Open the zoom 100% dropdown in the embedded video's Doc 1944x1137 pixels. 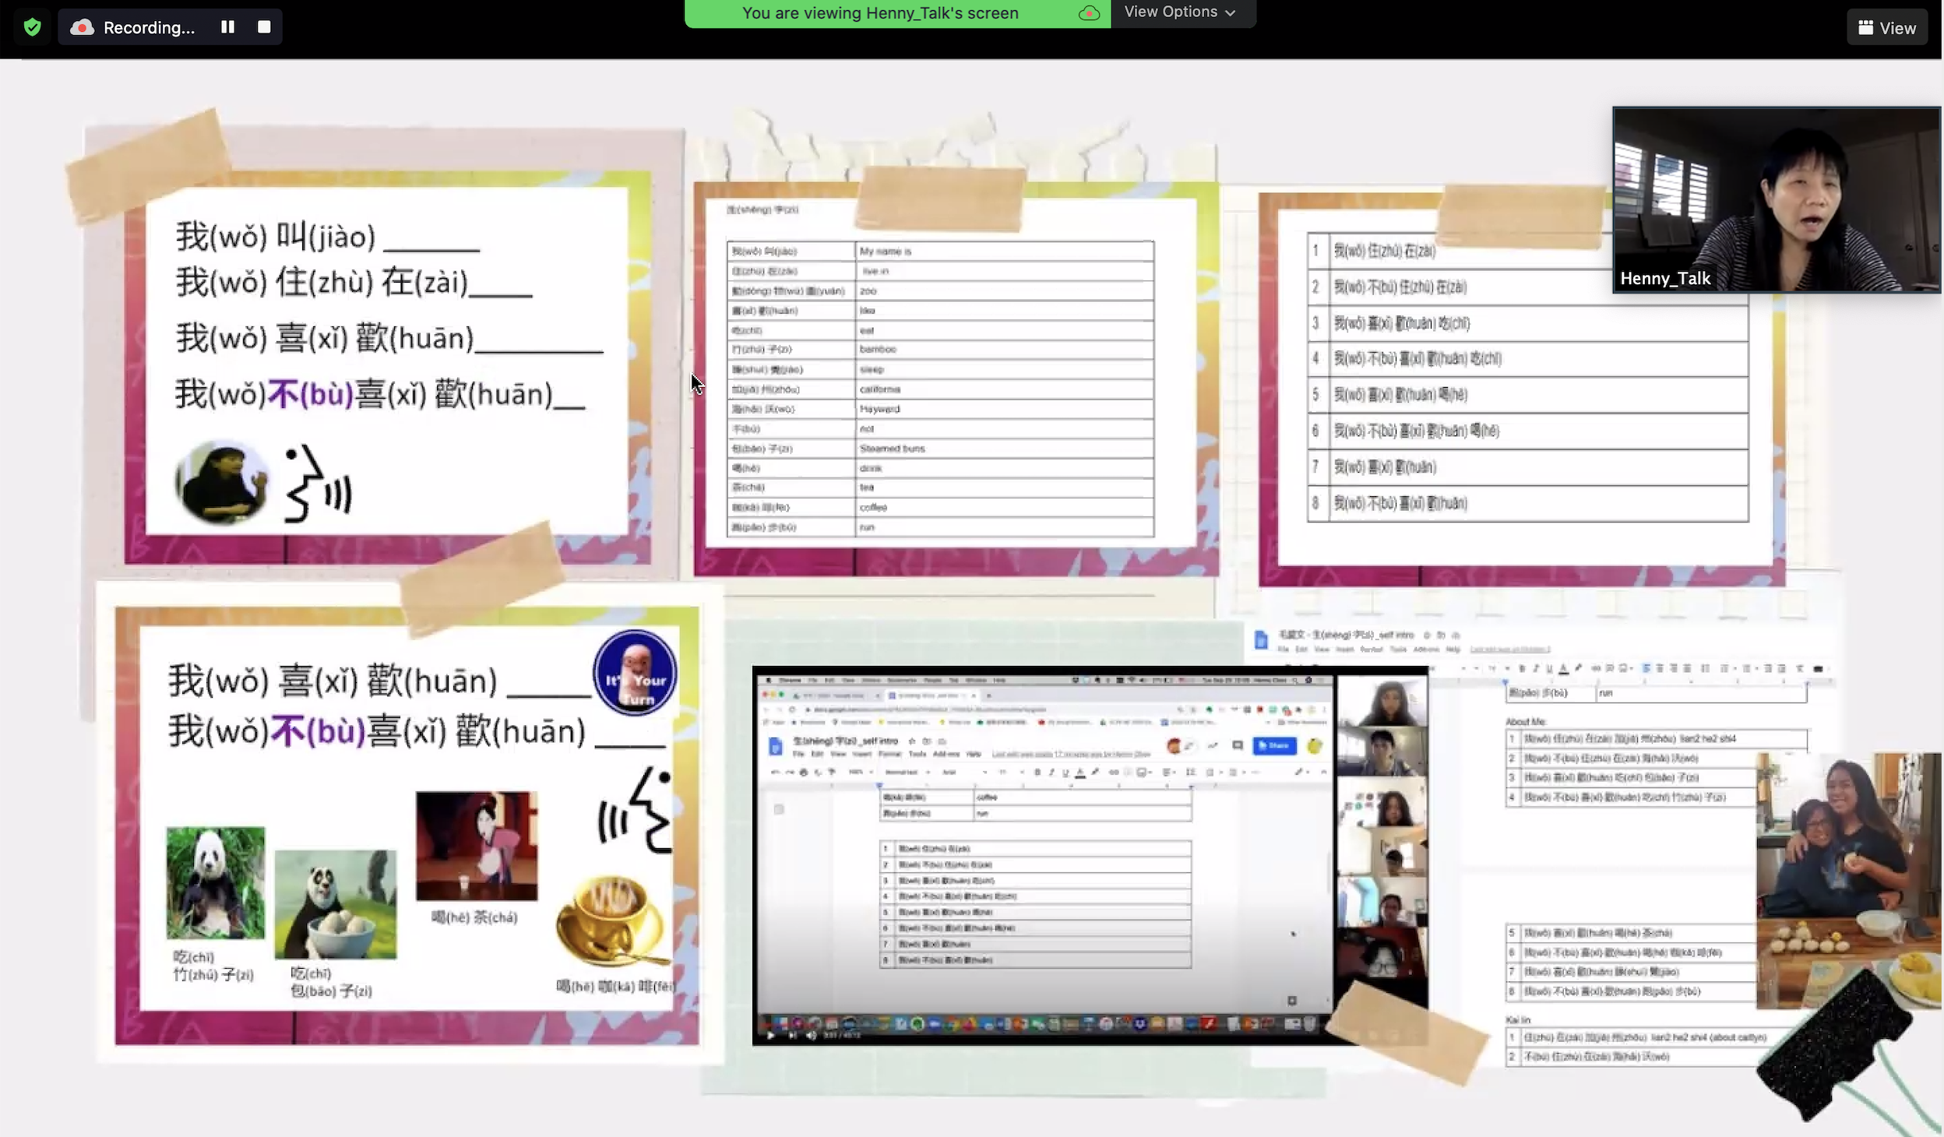tap(861, 772)
